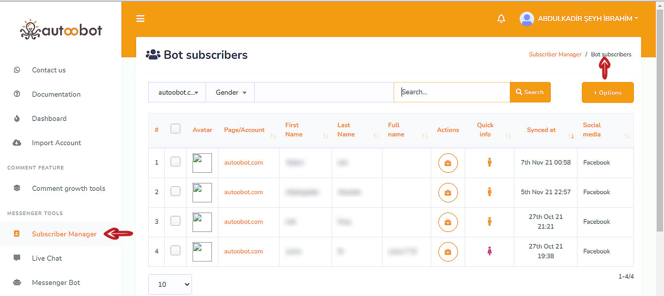Click the Subscriber Manager breadcrumb link

click(555, 54)
